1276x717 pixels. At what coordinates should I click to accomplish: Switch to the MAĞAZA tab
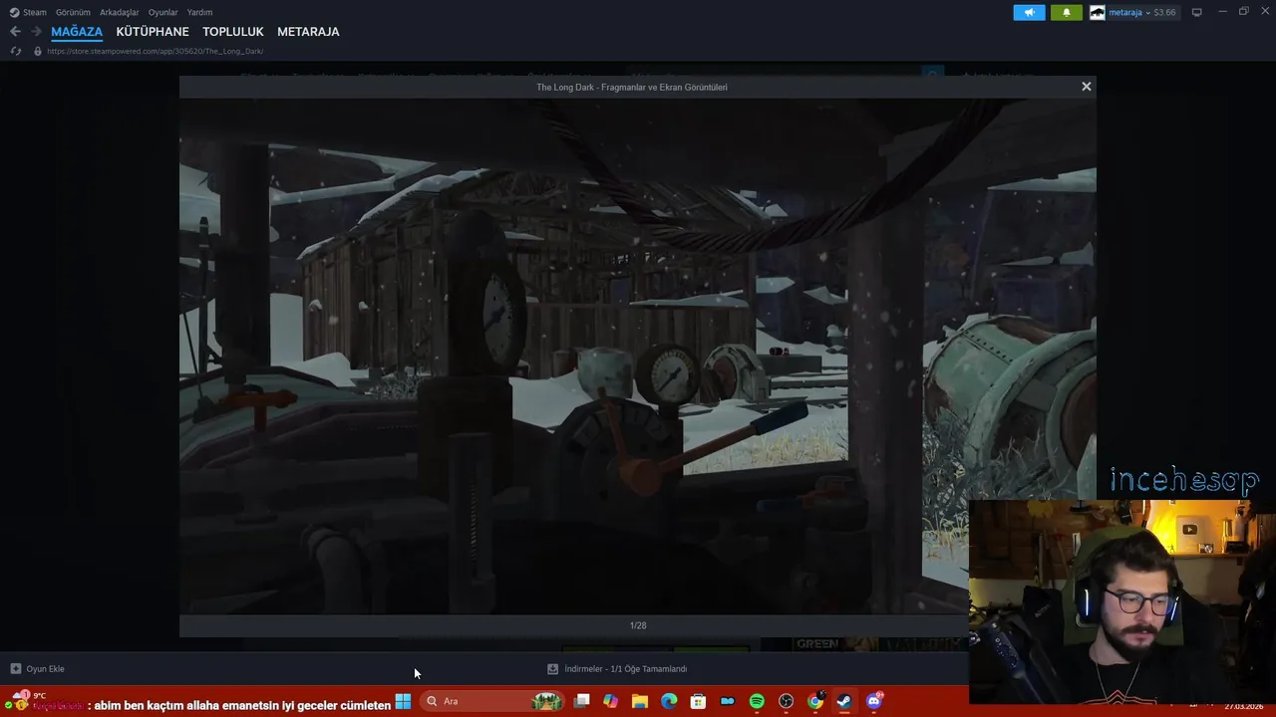pyautogui.click(x=77, y=32)
